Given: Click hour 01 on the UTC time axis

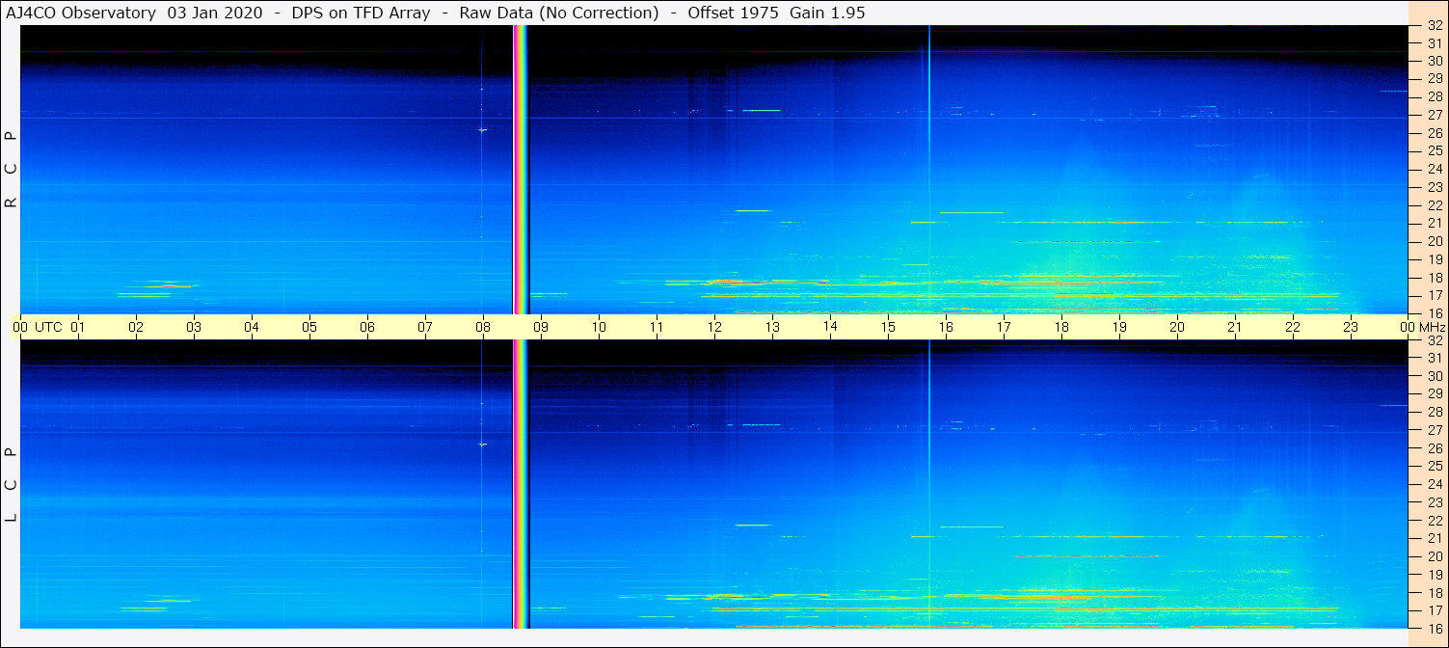Looking at the screenshot, I should tap(78, 327).
